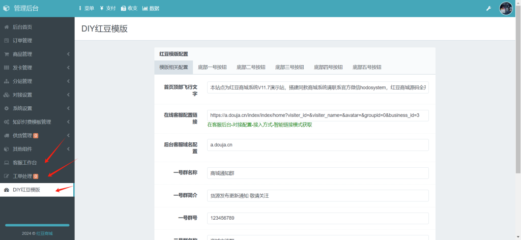
Task: Click the yen icon beside 支付
Action: [x=102, y=9]
